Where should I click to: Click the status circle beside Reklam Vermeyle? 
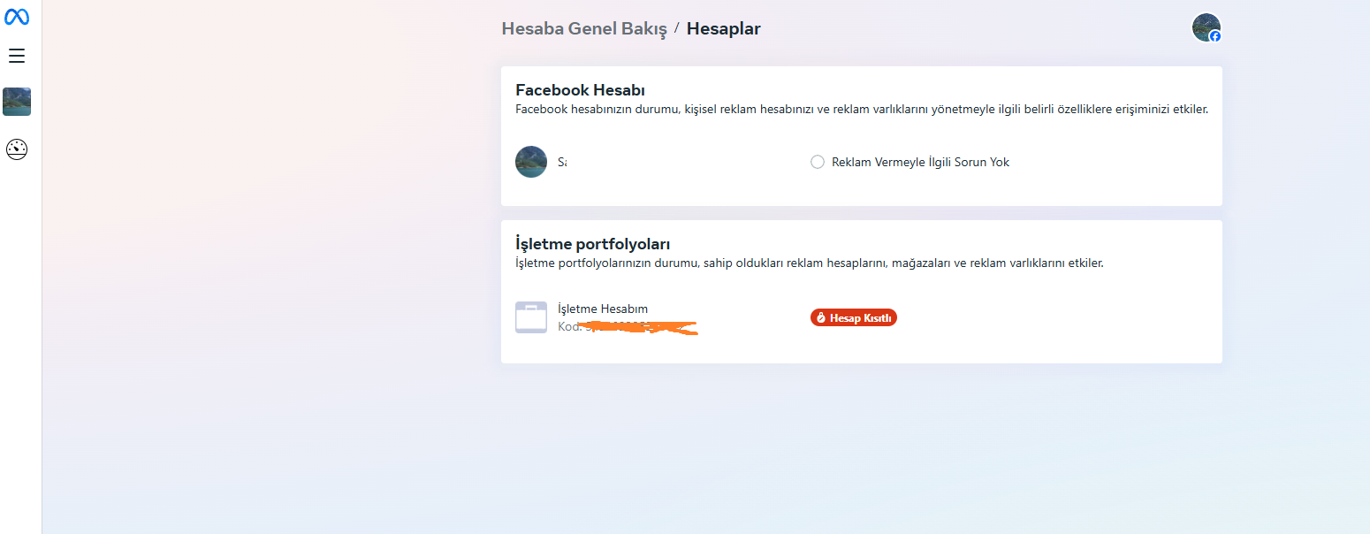pyautogui.click(x=818, y=162)
